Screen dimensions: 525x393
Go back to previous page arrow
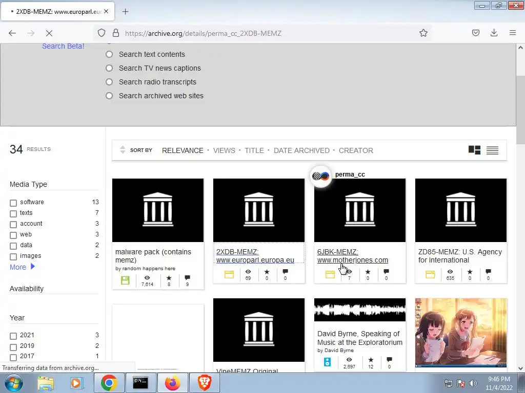pyautogui.click(x=12, y=33)
